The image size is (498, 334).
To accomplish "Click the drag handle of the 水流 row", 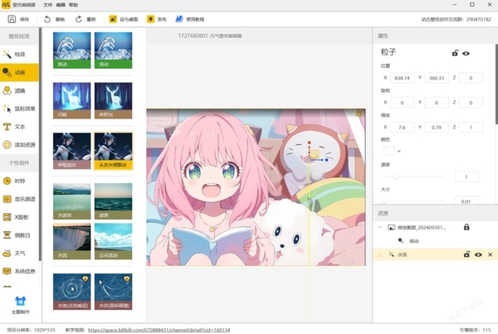I will point(379,254).
